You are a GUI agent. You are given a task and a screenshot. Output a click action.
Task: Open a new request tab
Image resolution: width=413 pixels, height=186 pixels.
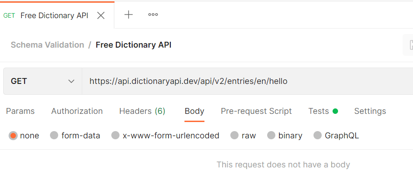click(129, 15)
